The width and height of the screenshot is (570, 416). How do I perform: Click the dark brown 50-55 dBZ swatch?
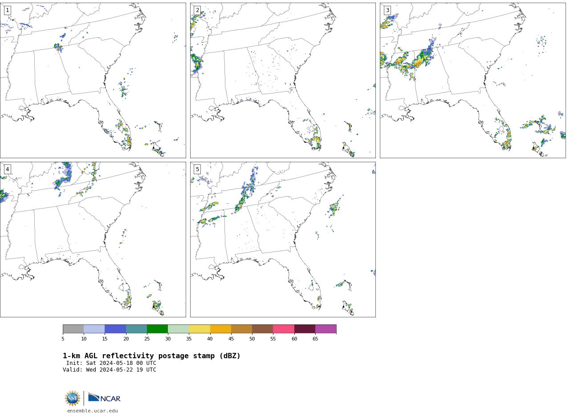pyautogui.click(x=262, y=329)
